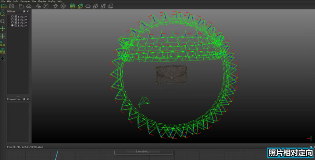Screen dimensions: 315x160
Task: Uncheck the fourth DBTree folder item checkbox
Action: click(x=12, y=26)
